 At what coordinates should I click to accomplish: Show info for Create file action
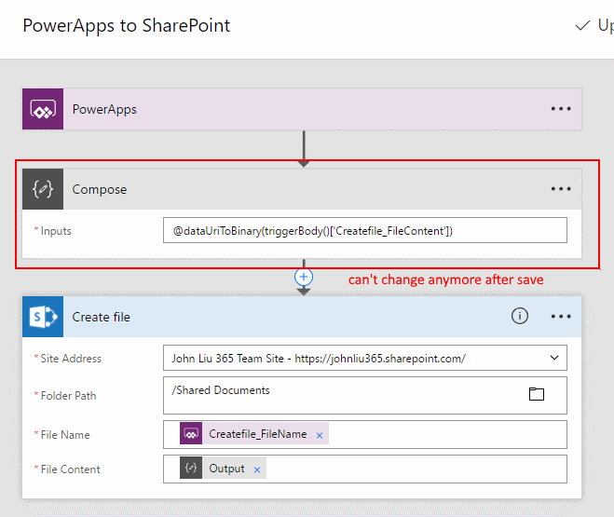coord(519,317)
